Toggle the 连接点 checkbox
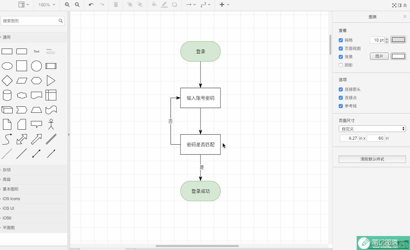Image resolution: width=410 pixels, height=250 pixels. click(x=341, y=98)
